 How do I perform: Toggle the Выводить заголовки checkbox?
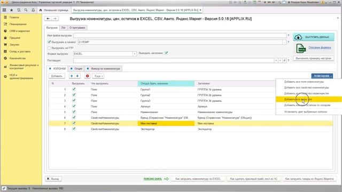click(166, 53)
